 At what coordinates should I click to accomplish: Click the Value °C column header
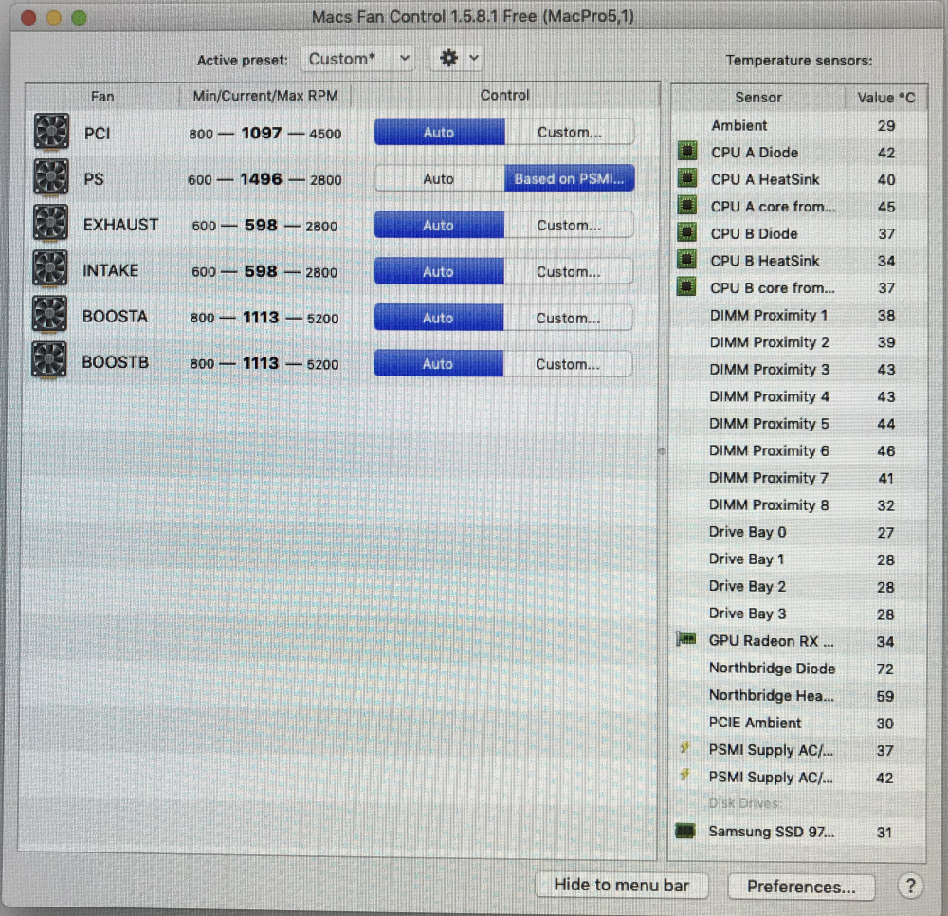[x=885, y=98]
